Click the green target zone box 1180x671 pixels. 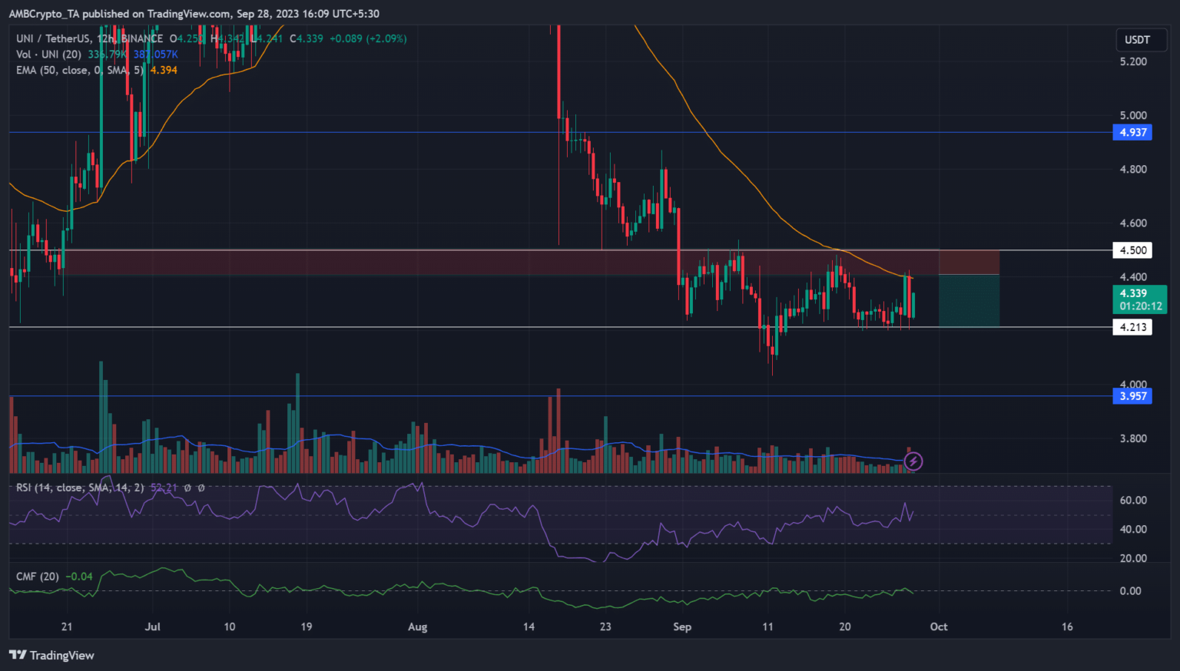click(x=969, y=301)
